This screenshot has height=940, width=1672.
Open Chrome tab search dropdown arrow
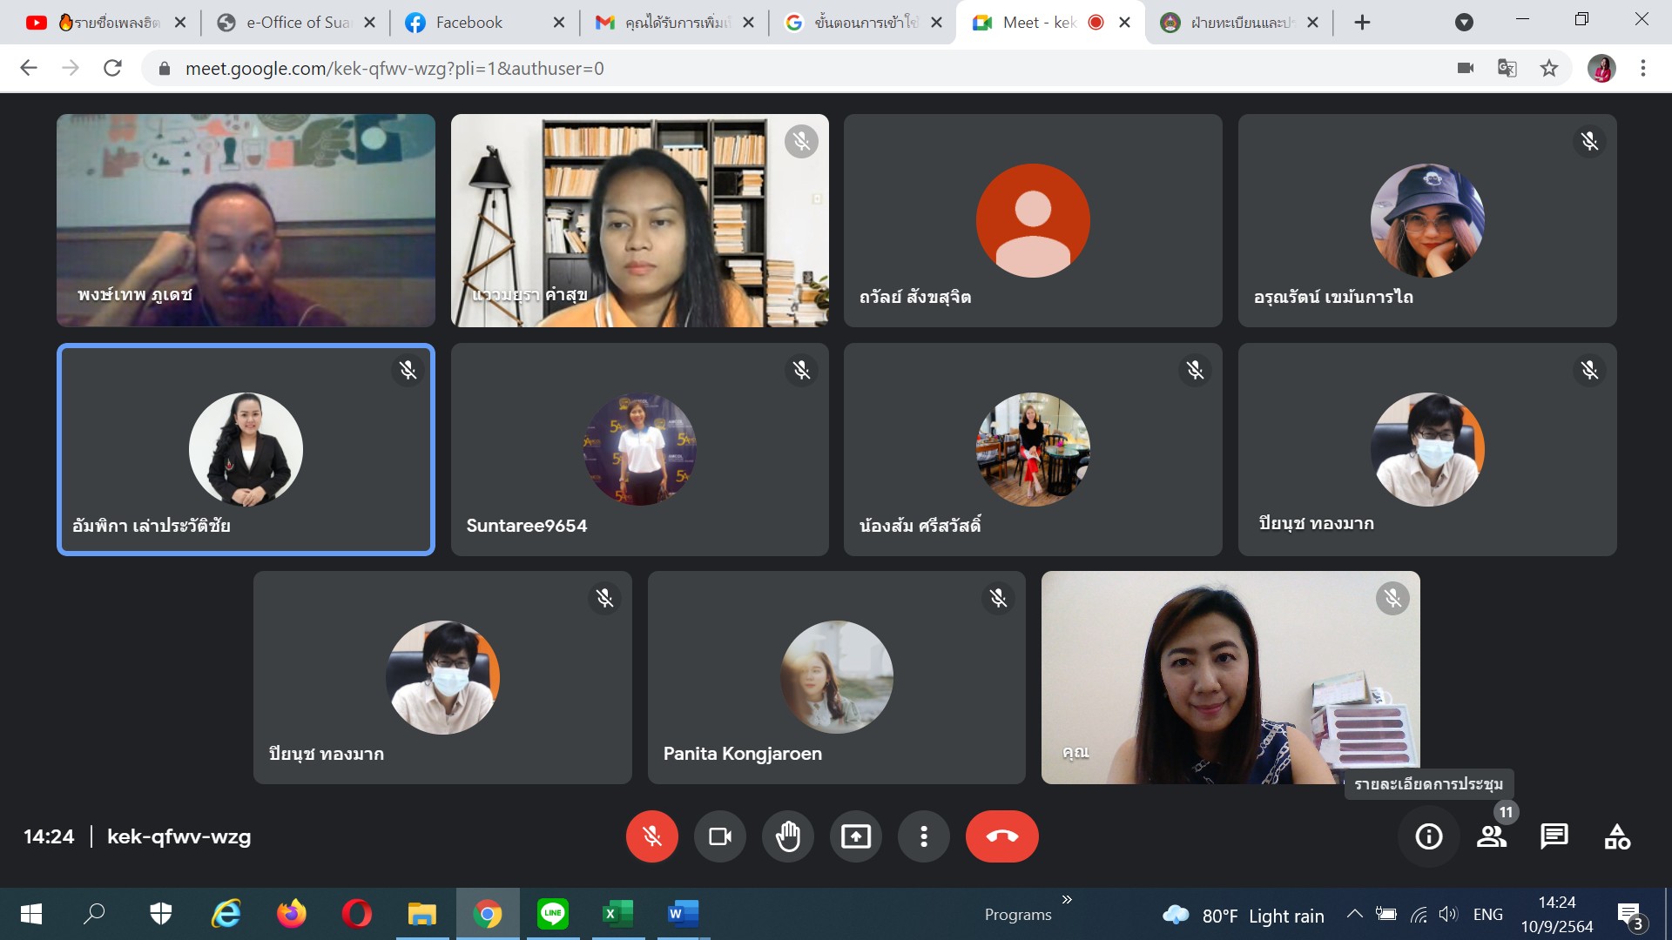[1464, 23]
